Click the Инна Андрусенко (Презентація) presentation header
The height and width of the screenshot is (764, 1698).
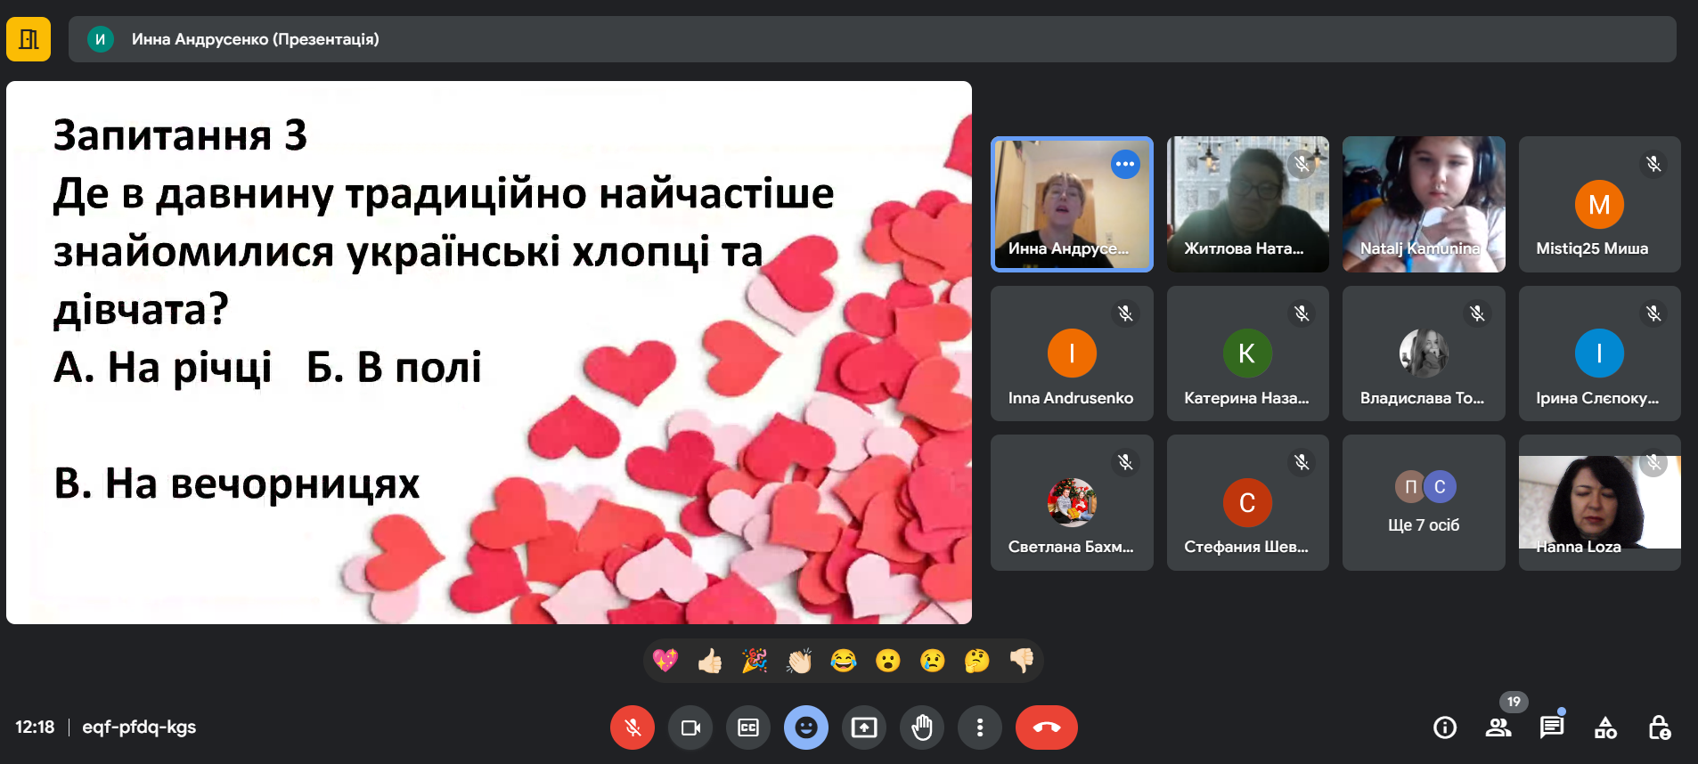pyautogui.click(x=256, y=39)
